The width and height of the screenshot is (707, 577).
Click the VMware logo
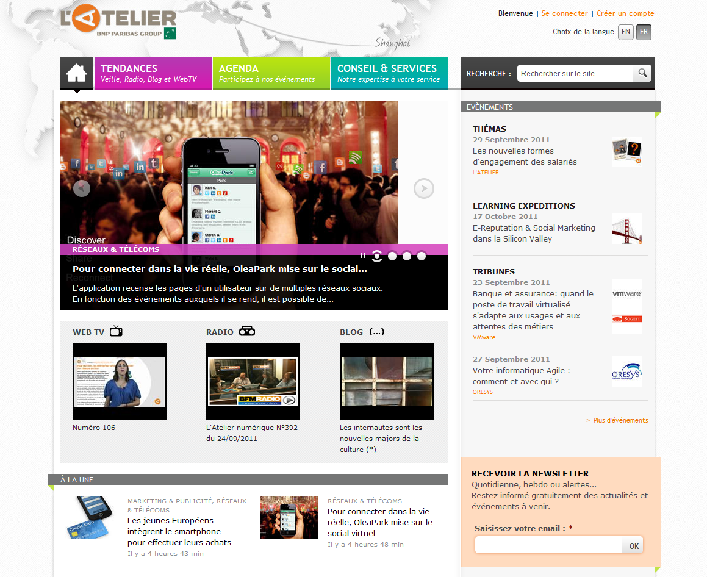coord(626,293)
